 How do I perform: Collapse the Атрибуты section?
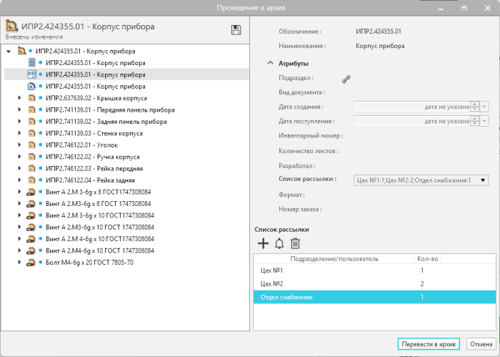point(271,63)
